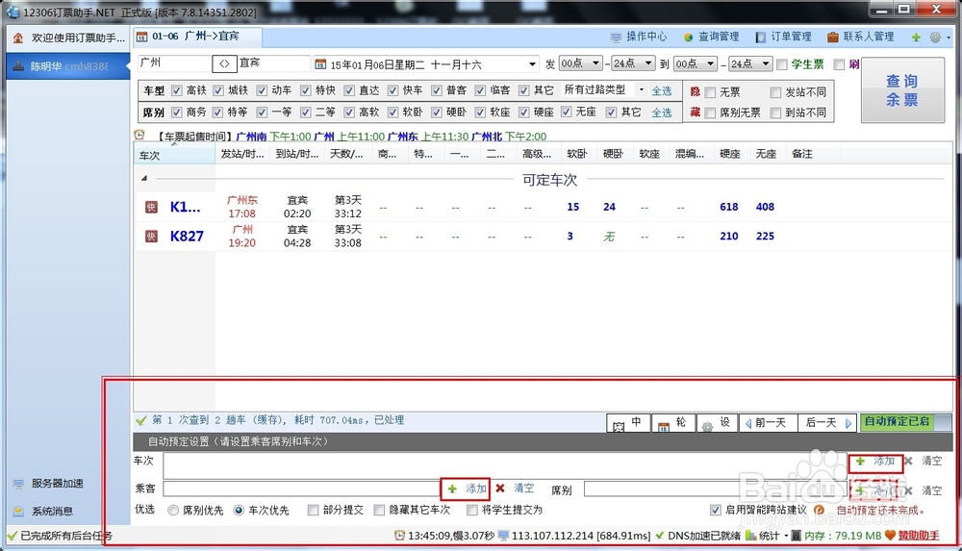This screenshot has width=962, height=551.
Task: Switch to the 01-06 广州->宜宾 tab
Action: click(x=197, y=37)
